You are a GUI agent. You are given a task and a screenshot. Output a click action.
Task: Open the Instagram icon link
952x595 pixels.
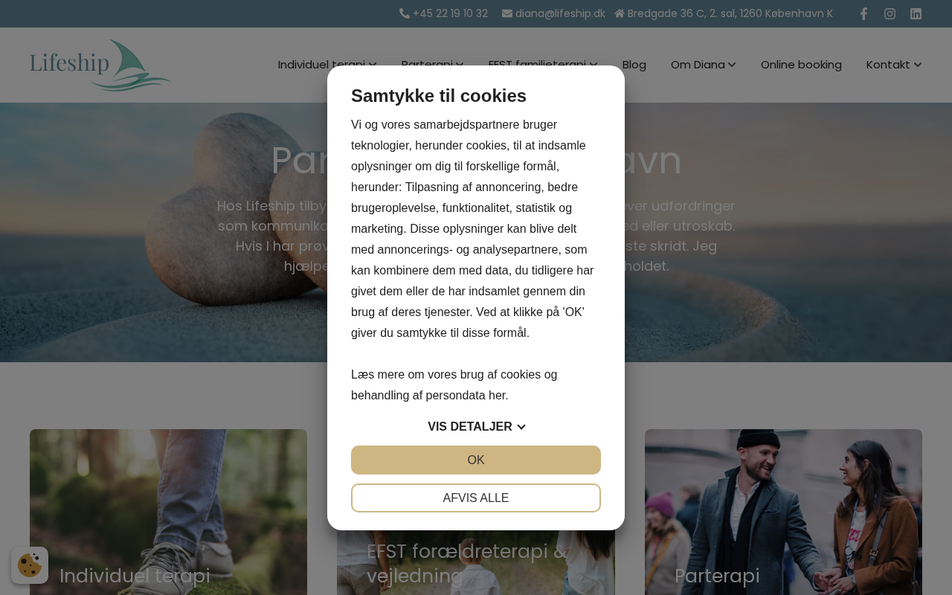click(x=890, y=13)
